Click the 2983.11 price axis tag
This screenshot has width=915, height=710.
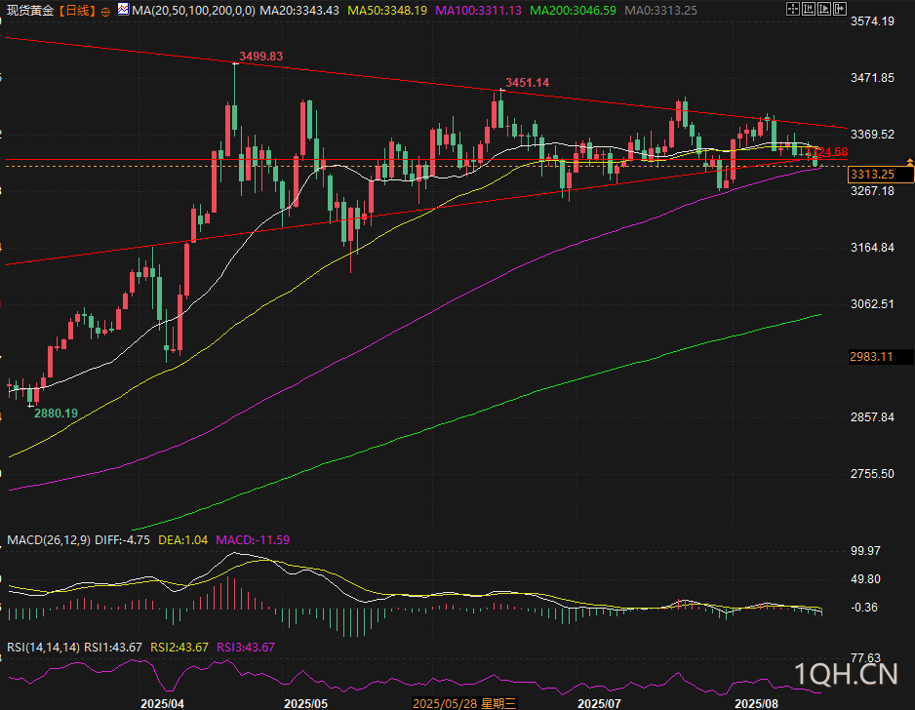coord(871,357)
